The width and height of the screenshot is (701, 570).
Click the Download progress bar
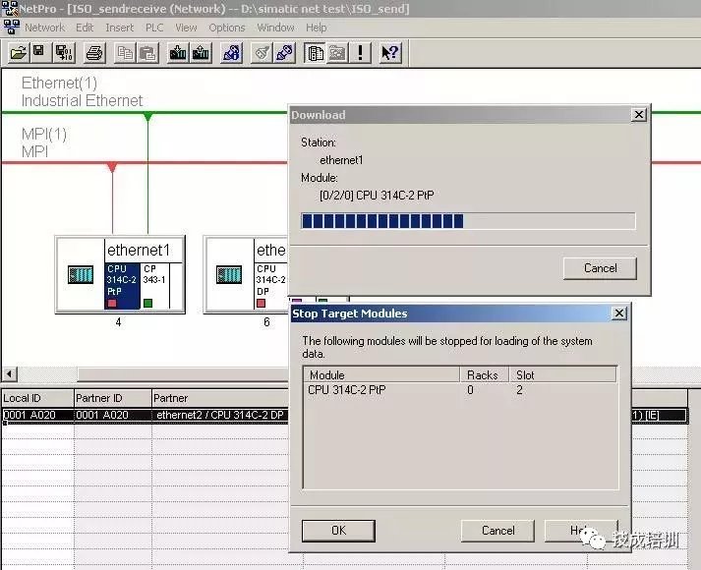(x=468, y=221)
